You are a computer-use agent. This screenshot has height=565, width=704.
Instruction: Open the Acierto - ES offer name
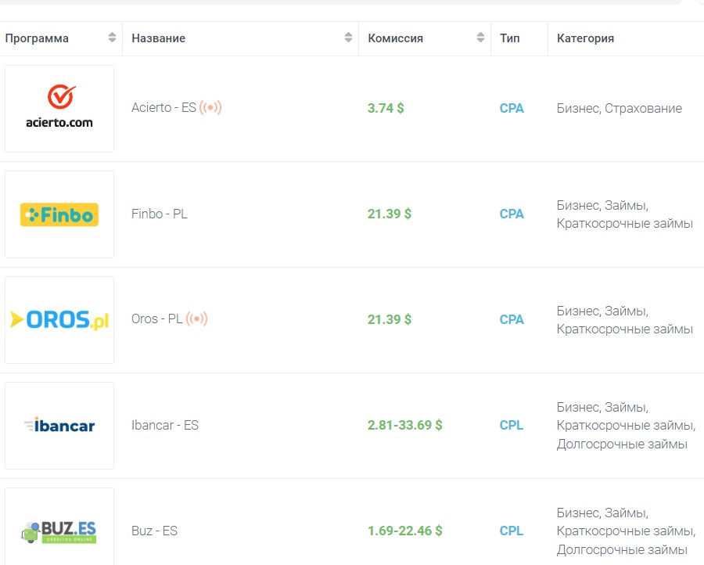(163, 108)
